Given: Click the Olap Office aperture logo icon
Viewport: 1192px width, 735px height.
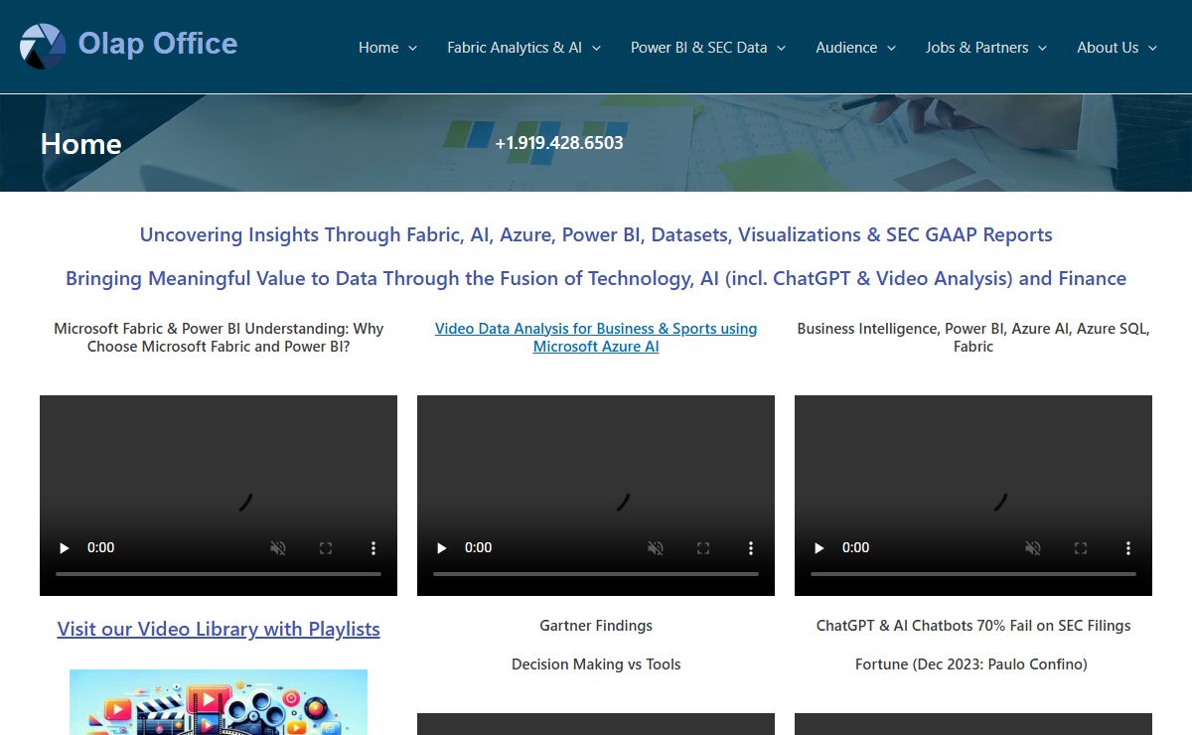Looking at the screenshot, I should [x=43, y=46].
